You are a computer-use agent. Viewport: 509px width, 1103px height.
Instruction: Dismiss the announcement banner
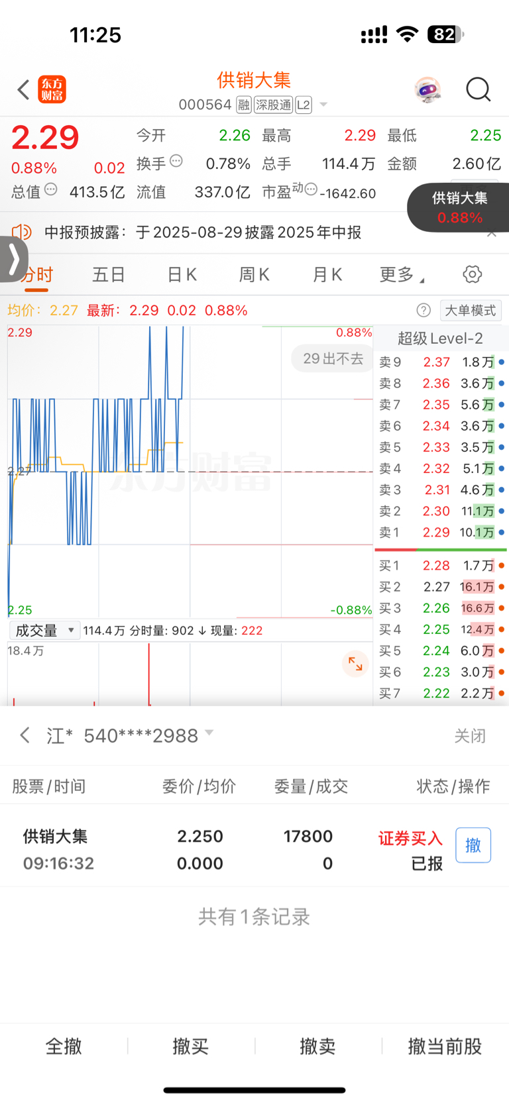point(492,233)
